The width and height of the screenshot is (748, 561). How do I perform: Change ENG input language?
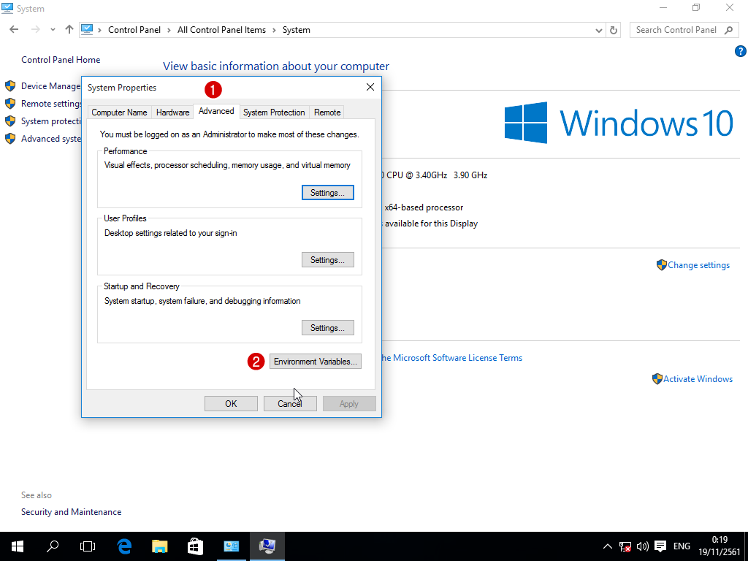coord(682,546)
